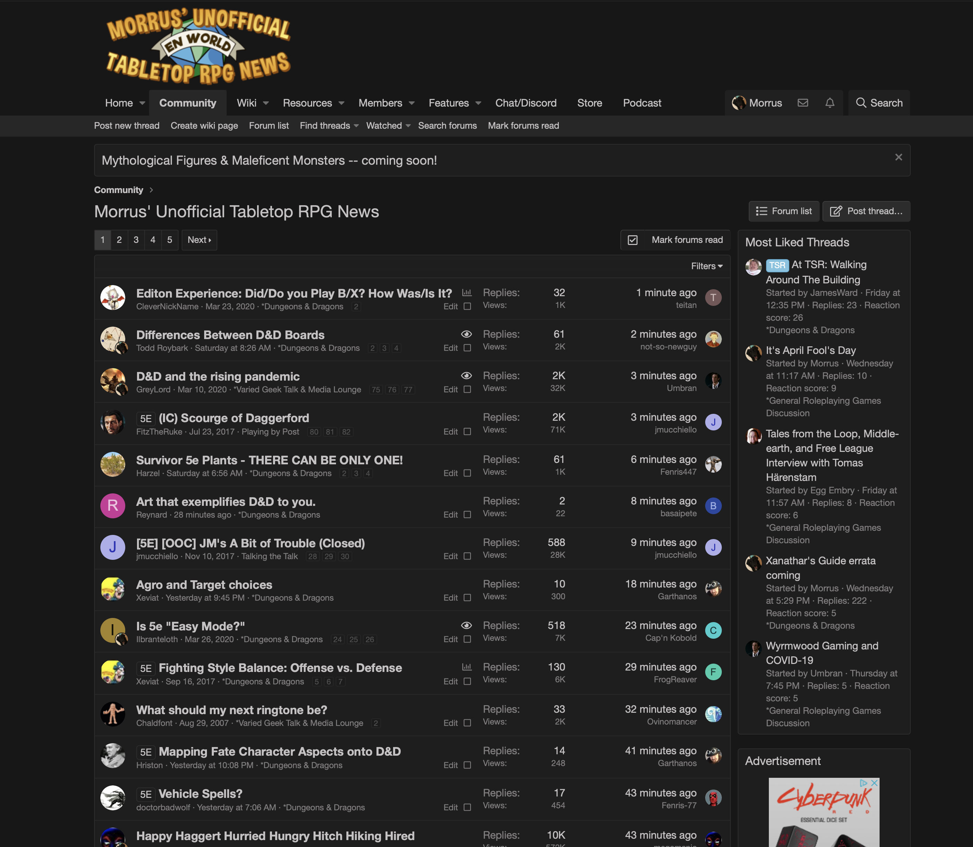Click JamesWard avatar in Most Liked Threads
973x847 pixels.
coord(753,267)
